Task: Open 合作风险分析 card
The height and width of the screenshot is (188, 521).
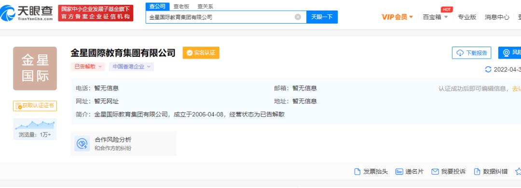Action: pyautogui.click(x=123, y=143)
